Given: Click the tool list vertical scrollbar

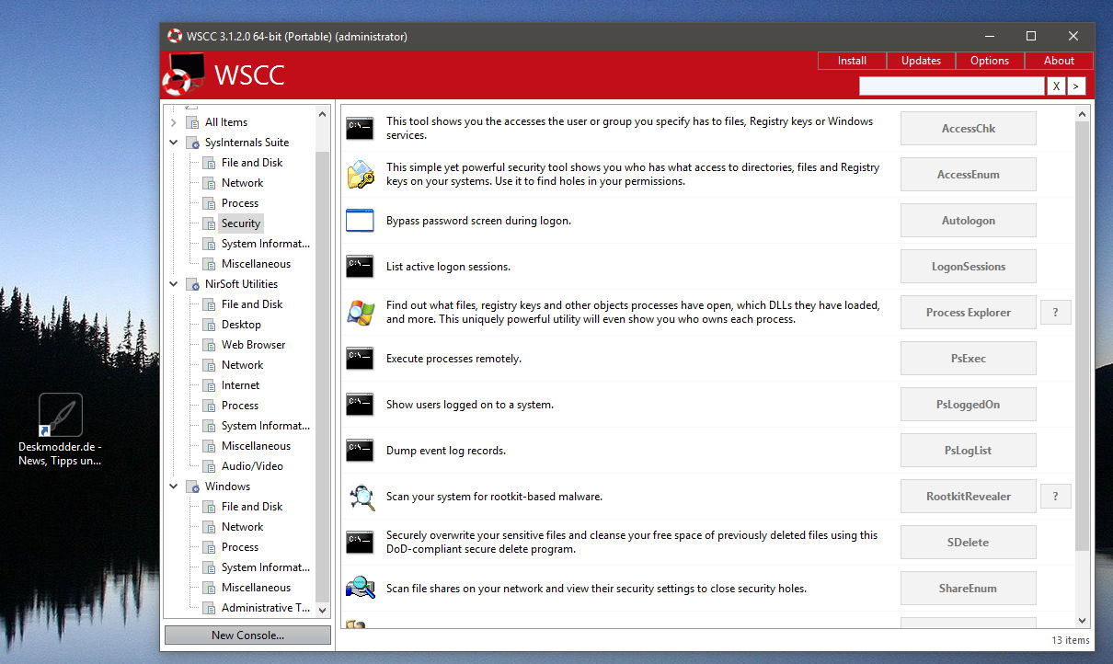Looking at the screenshot, I should coord(1082,336).
